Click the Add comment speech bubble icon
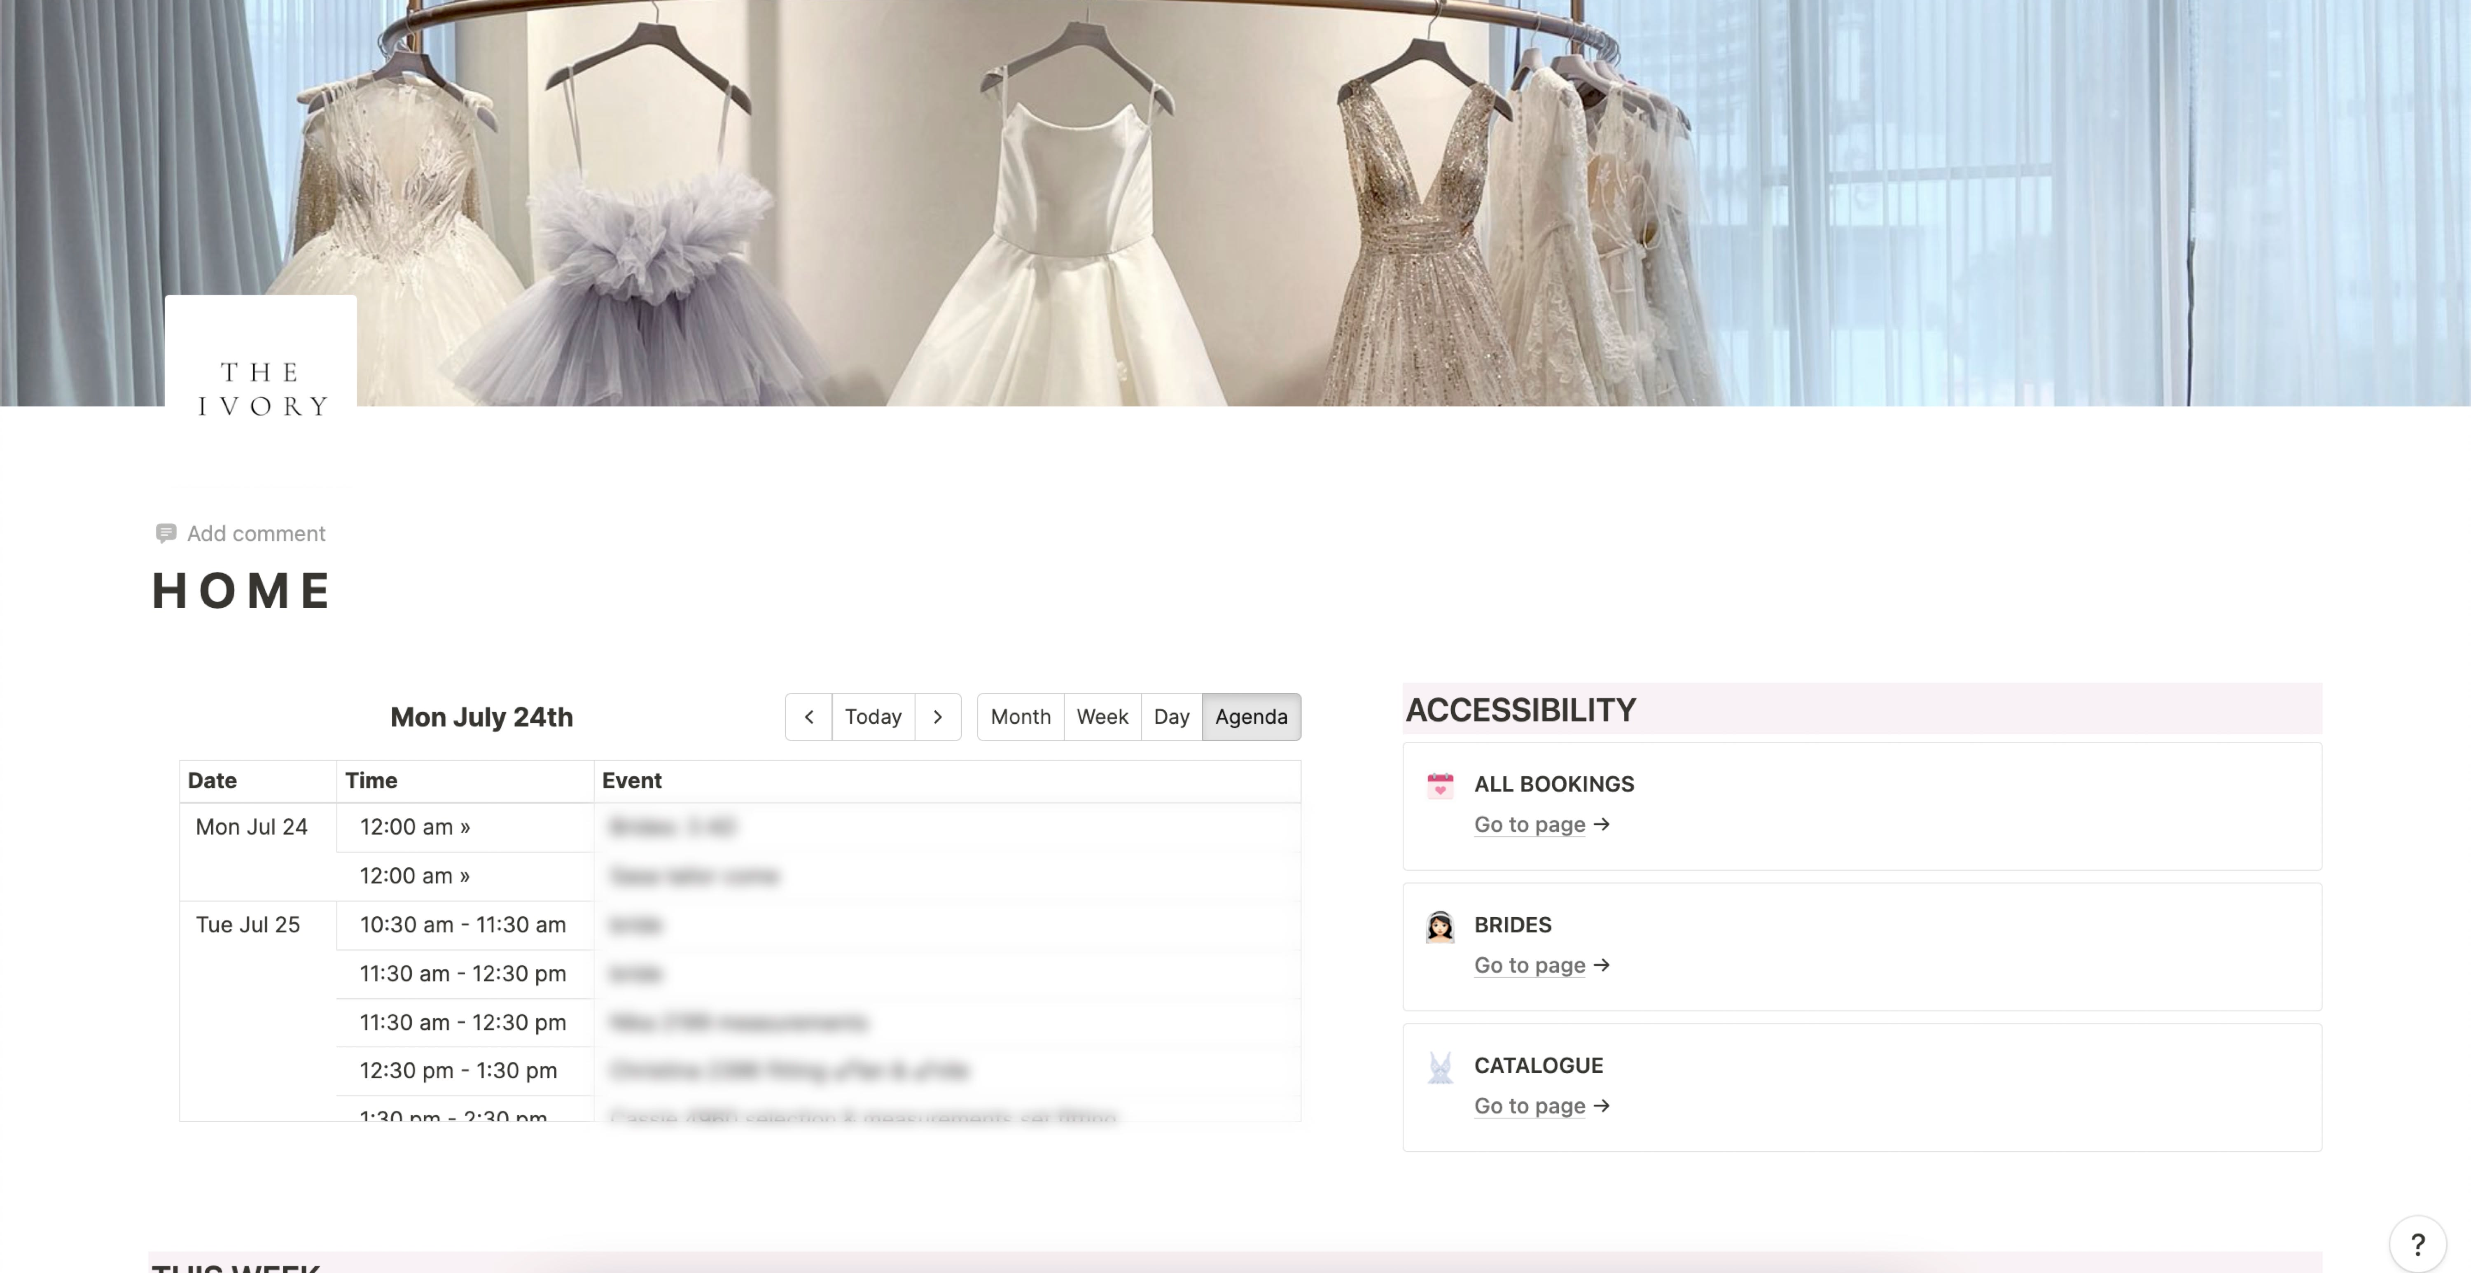Screen dimensions: 2471x1273 pos(166,533)
